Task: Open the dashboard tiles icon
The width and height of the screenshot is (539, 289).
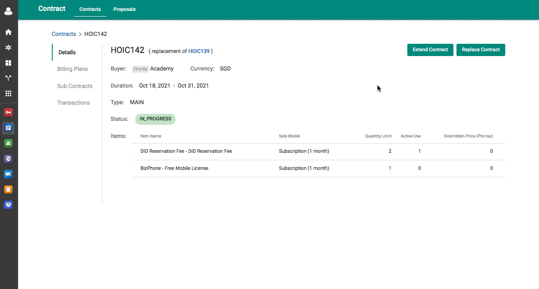Action: coord(8,63)
